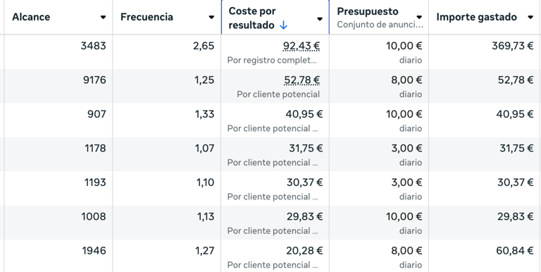Open the Importe gastado column dropdown arrow

click(x=530, y=17)
